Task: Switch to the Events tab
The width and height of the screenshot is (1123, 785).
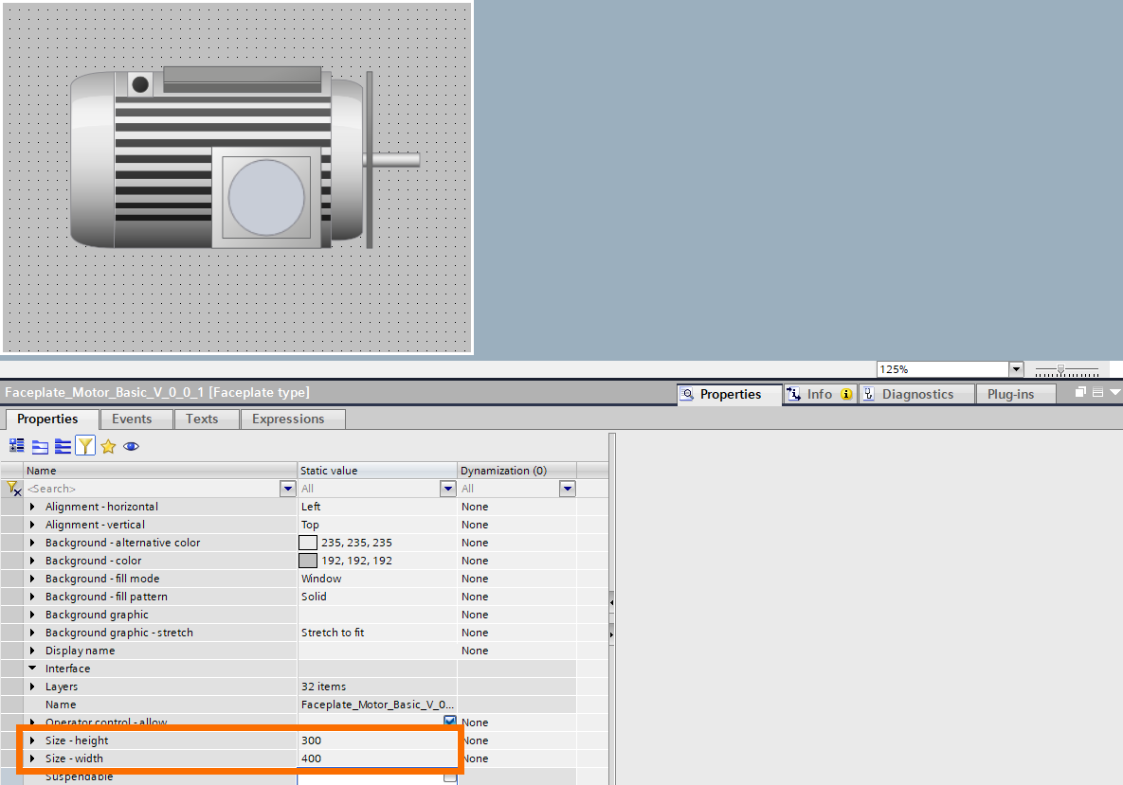Action: (x=136, y=419)
